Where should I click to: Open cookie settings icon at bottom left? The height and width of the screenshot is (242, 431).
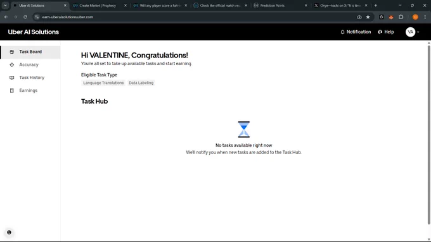tap(9, 233)
